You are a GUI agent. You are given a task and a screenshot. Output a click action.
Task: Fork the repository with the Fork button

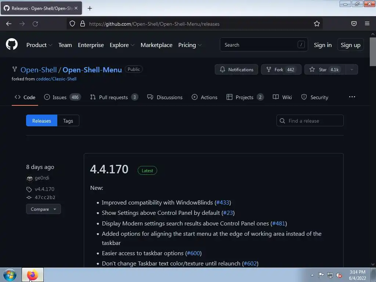(x=281, y=69)
